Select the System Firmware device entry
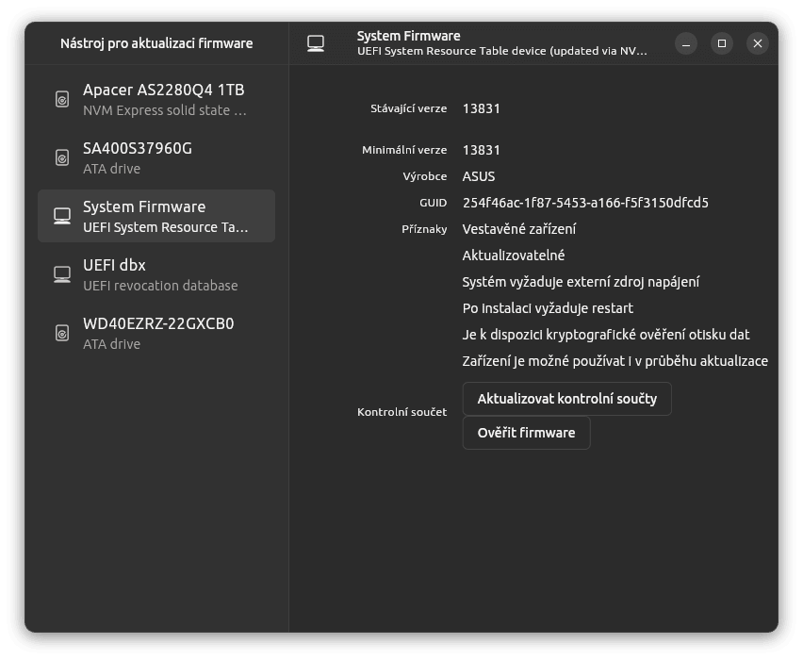 (x=156, y=215)
